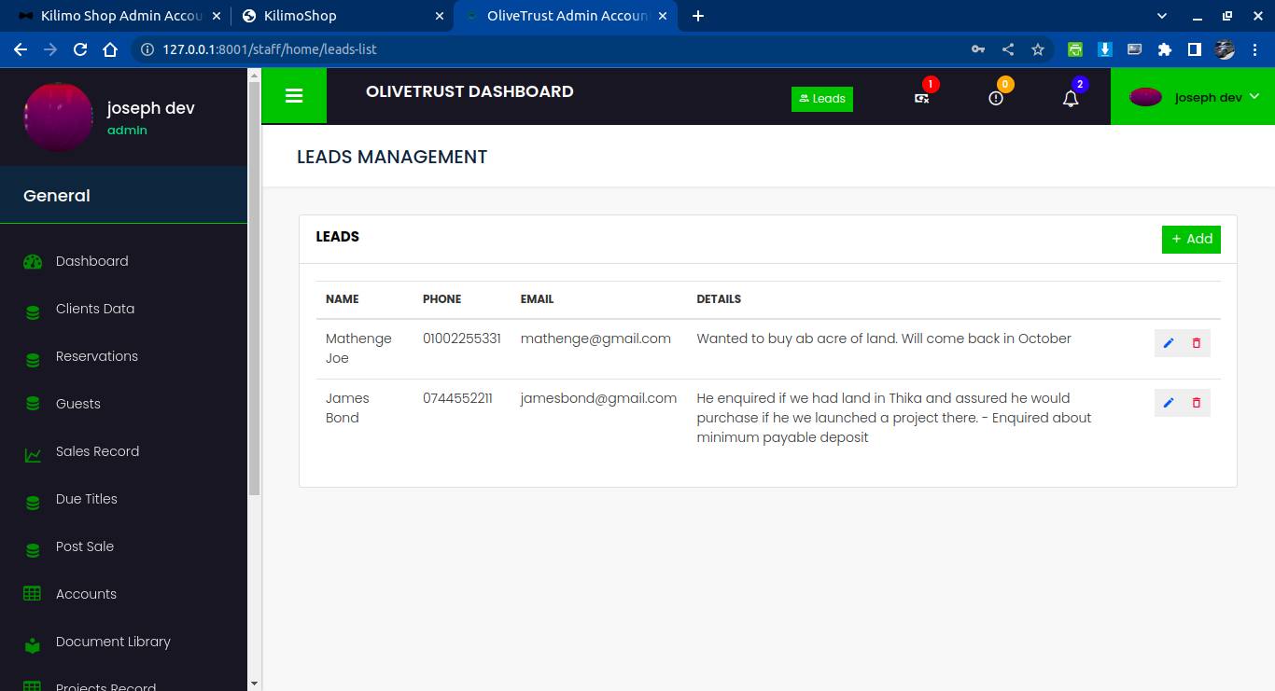
Task: Edit the James Bond lead with pencil icon
Action: tap(1168, 403)
